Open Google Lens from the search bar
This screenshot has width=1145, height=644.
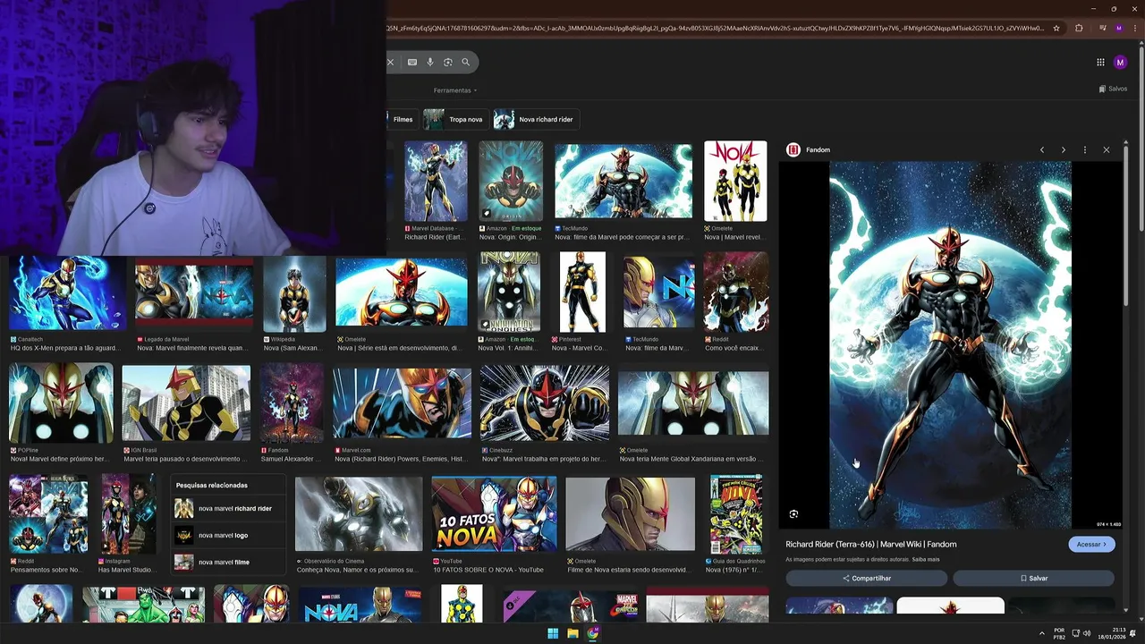tap(448, 62)
